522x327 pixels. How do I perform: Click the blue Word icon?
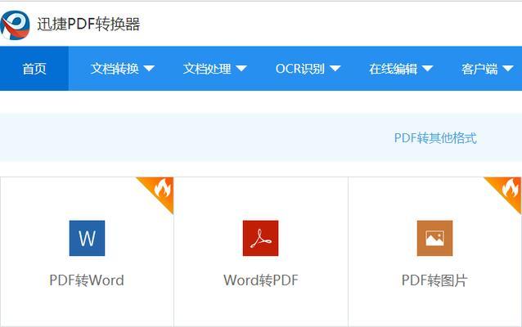87,238
